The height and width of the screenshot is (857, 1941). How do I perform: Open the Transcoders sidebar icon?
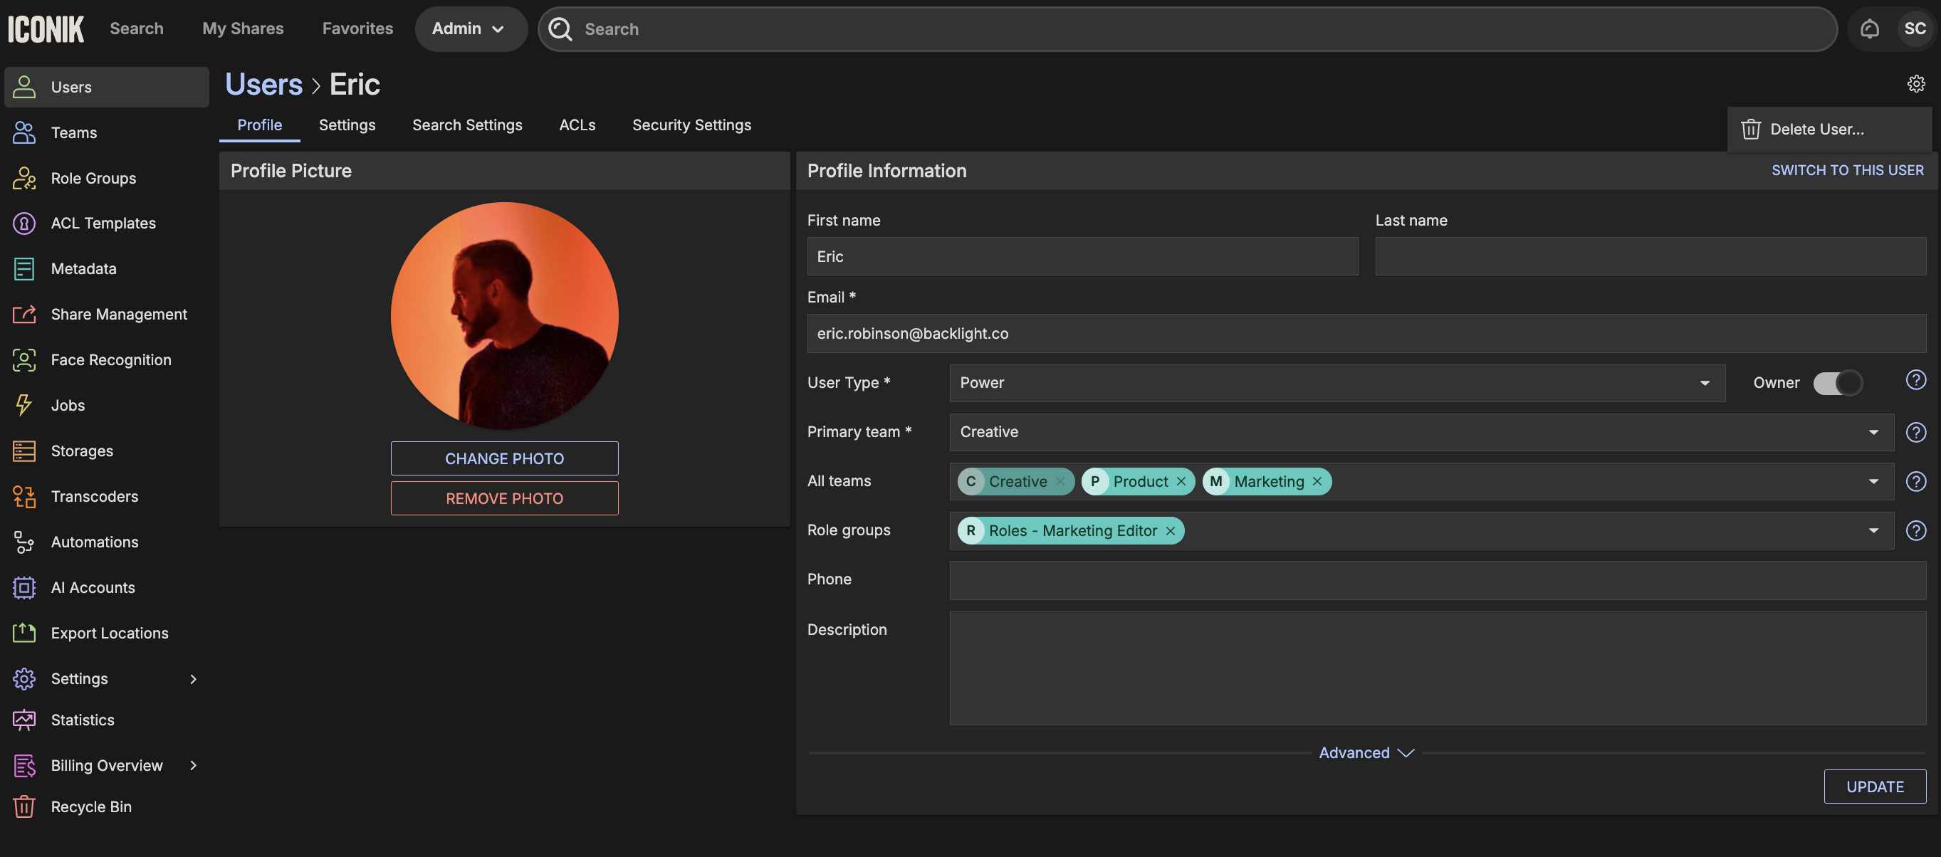tap(23, 496)
